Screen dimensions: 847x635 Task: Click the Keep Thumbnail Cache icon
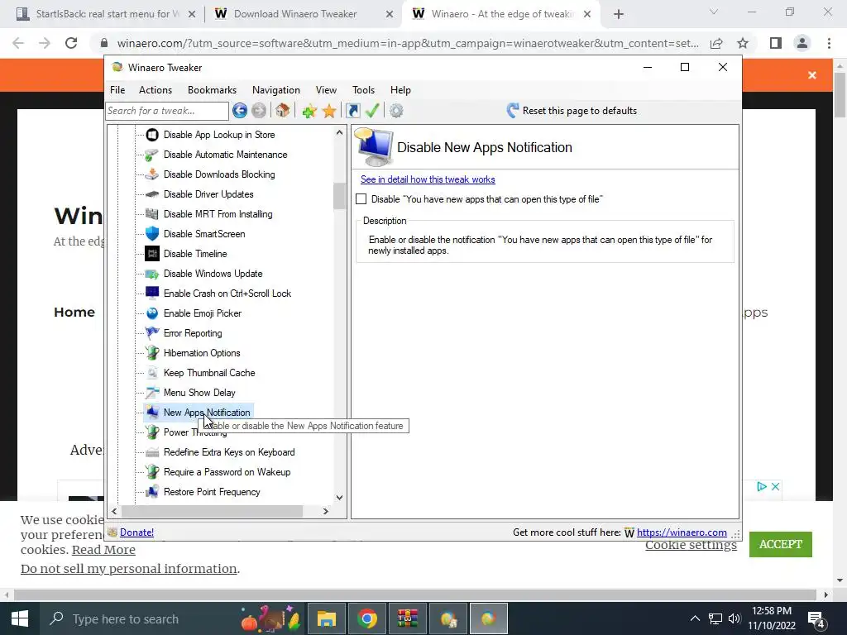[152, 373]
